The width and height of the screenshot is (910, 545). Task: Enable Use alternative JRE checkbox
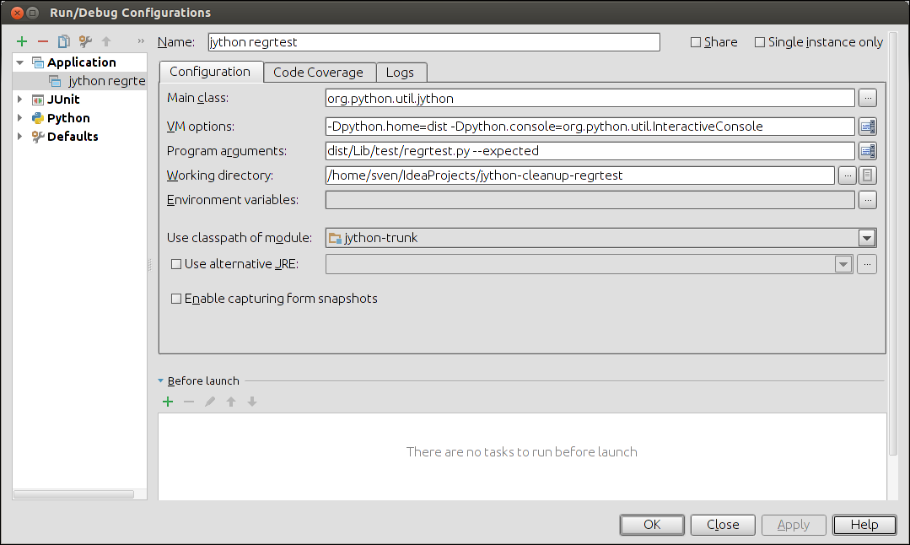point(176,264)
